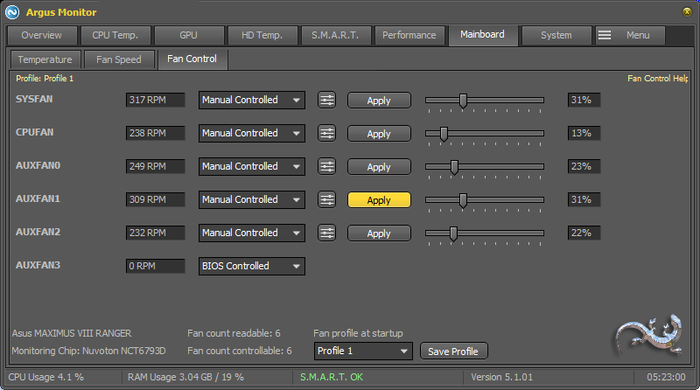Expand AUXFAN3 BIOS Controlled dropdown
This screenshot has height=390, width=700.
pos(252,266)
